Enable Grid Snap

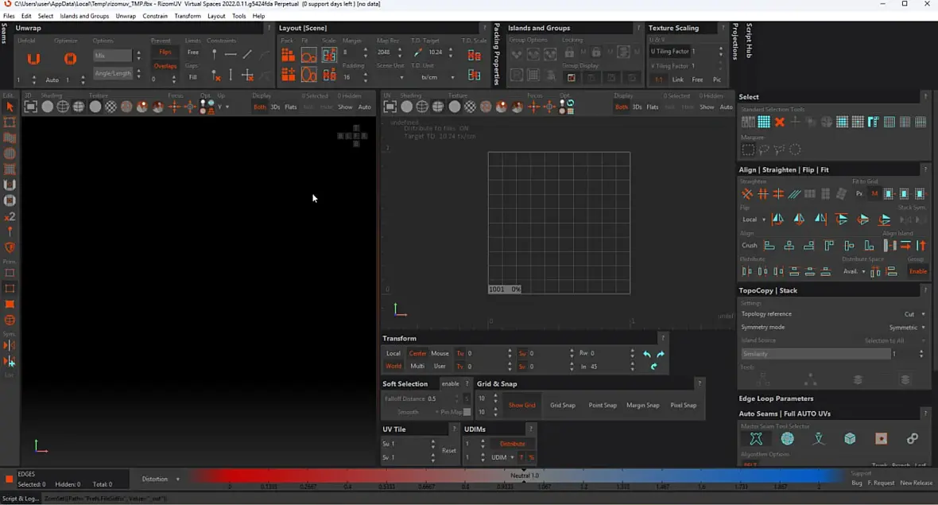562,405
